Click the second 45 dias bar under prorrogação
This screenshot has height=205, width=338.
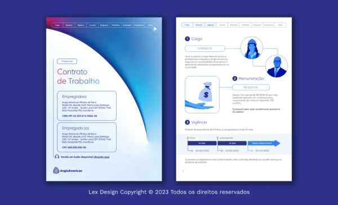click(x=232, y=144)
